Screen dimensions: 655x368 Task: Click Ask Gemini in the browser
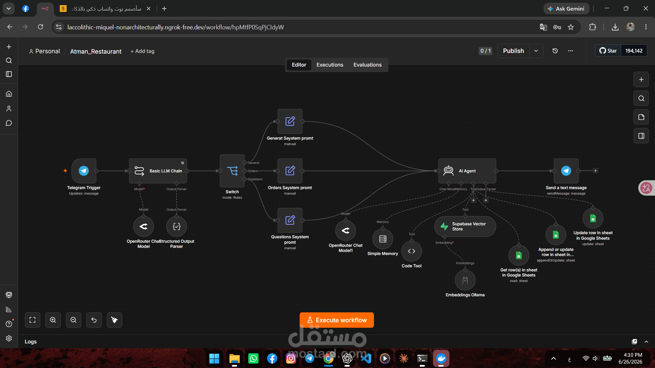(567, 9)
